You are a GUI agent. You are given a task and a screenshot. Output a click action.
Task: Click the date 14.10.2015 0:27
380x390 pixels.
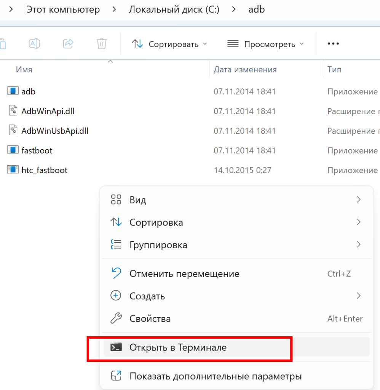243,170
